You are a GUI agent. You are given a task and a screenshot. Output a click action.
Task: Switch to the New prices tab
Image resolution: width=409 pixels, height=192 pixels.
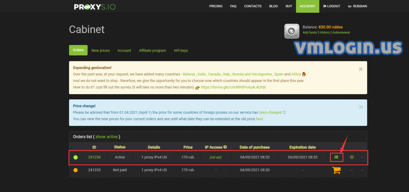(x=100, y=50)
